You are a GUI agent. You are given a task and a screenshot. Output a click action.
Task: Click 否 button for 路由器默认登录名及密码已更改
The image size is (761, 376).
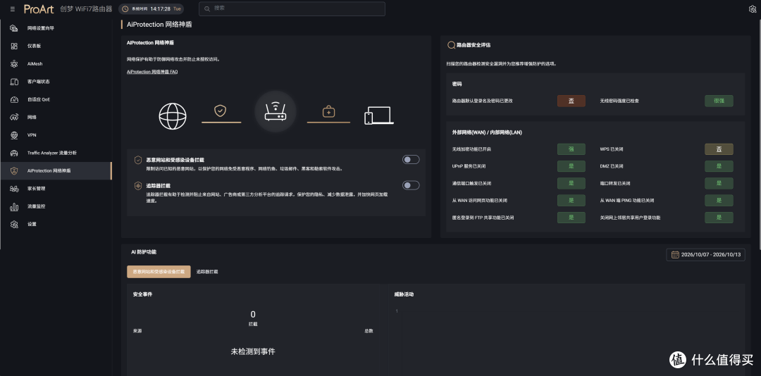click(571, 101)
